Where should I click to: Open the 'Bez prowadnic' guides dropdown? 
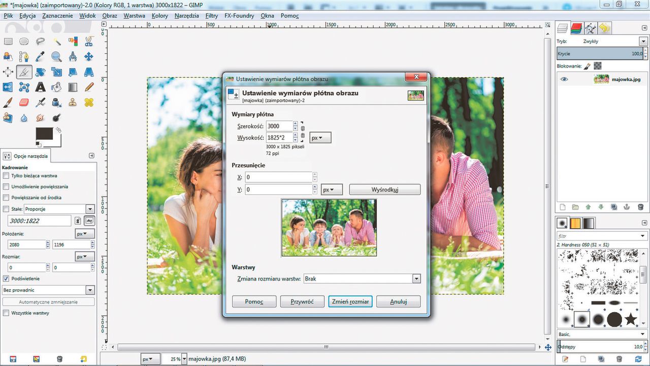pyautogui.click(x=48, y=290)
